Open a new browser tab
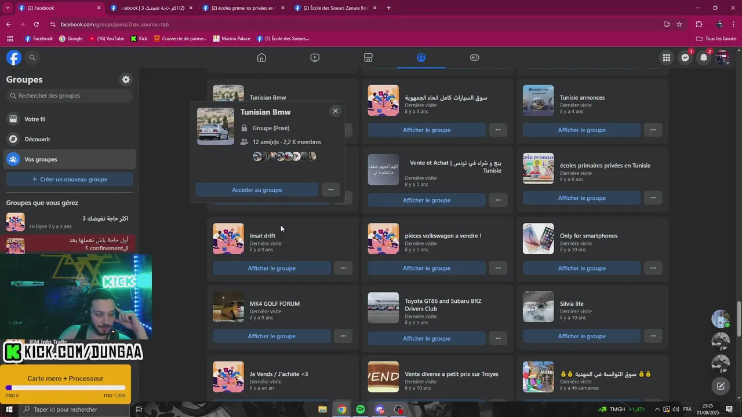Screen dimensions: 742x417 388,8
